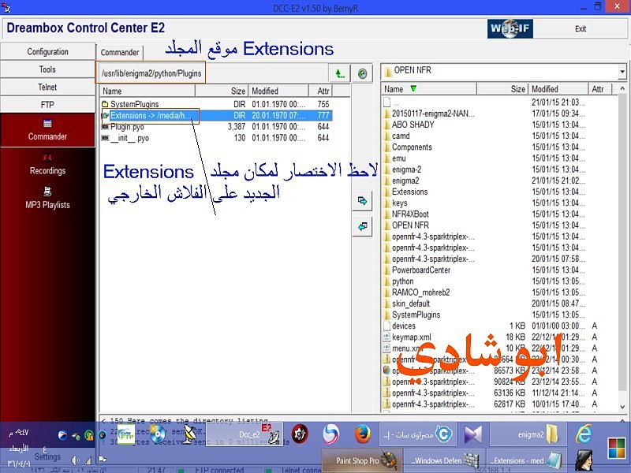631x473 pixels.
Task: Sort remote list by Modified column
Action: (278, 91)
